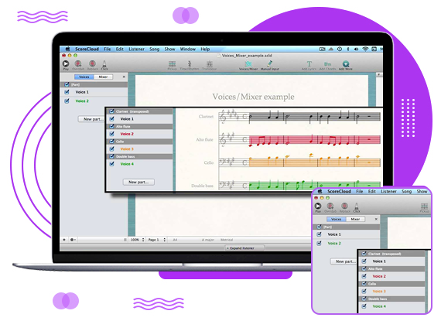
Task: Open the Edit menu on the laptop screen
Action: [x=119, y=49]
